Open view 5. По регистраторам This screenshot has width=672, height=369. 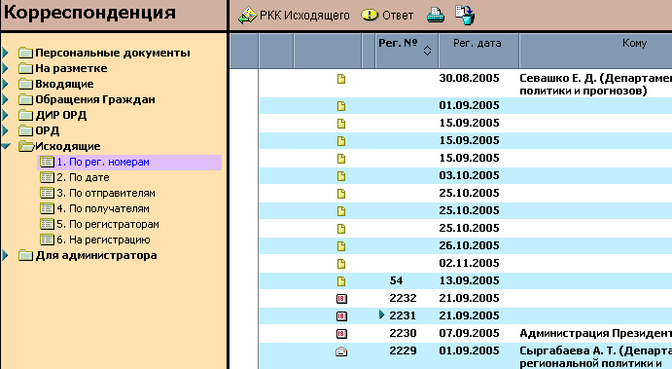pyautogui.click(x=108, y=224)
